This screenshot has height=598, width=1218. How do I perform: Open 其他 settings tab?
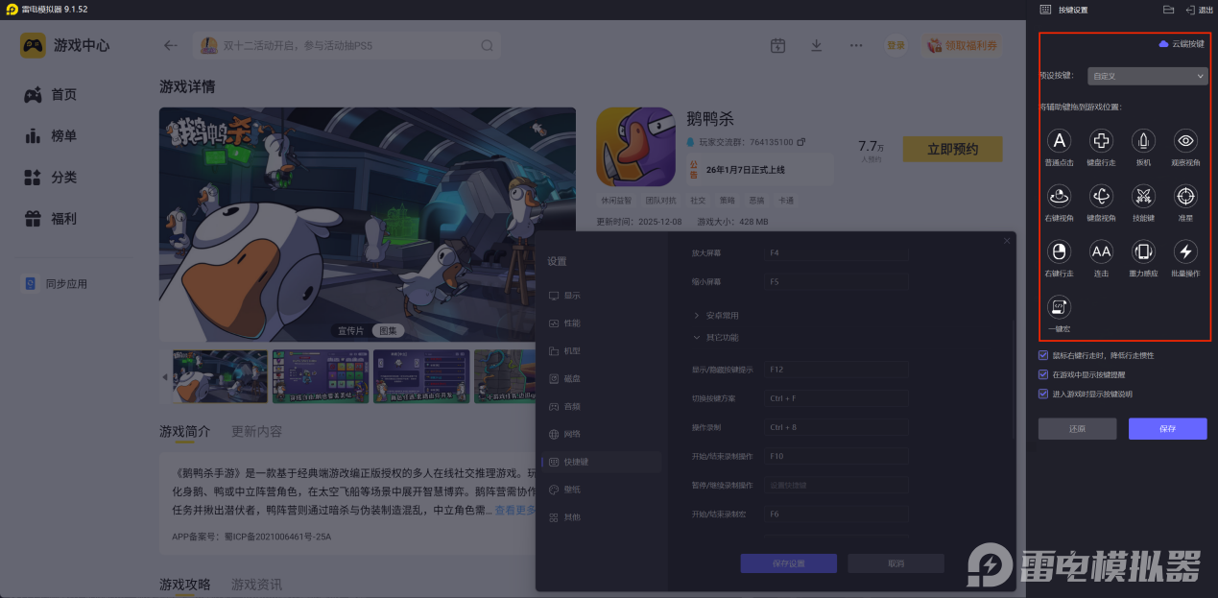point(602,517)
